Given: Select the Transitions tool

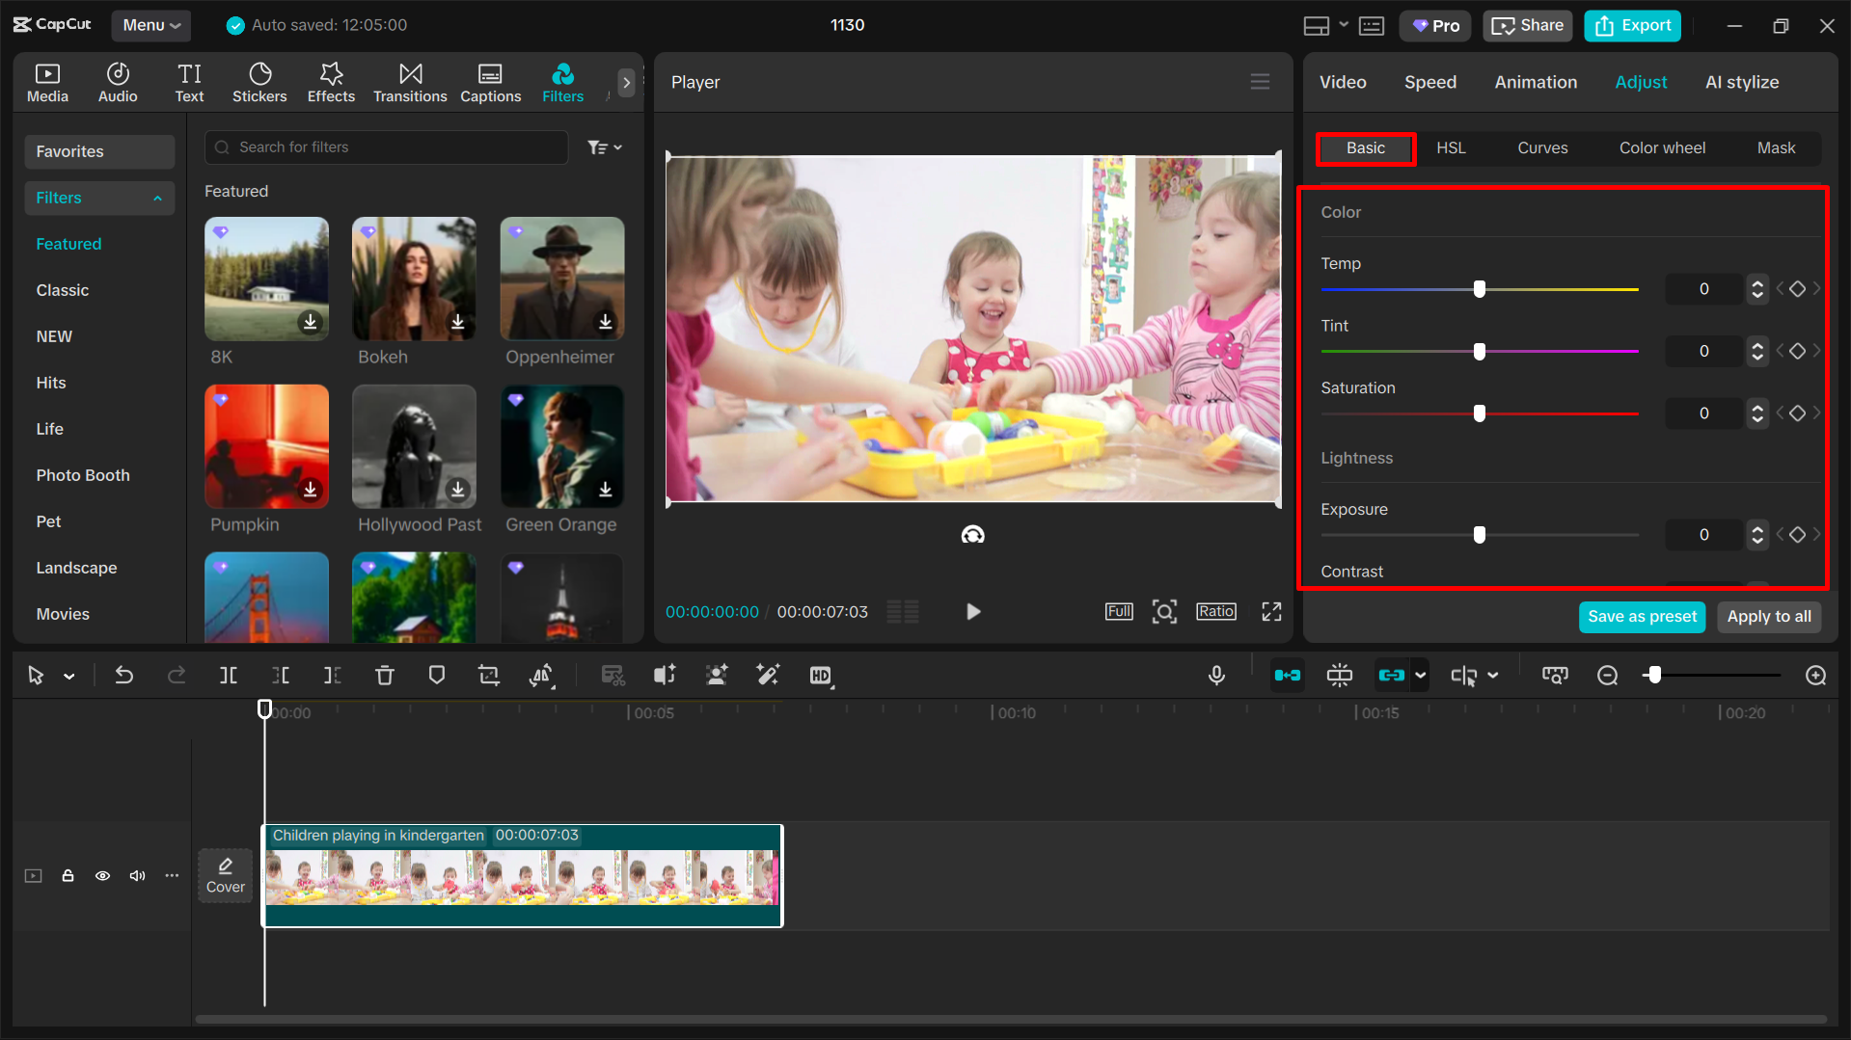Looking at the screenshot, I should 410,82.
